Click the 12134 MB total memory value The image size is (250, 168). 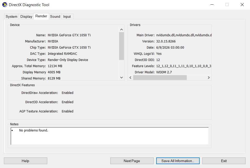(55, 66)
